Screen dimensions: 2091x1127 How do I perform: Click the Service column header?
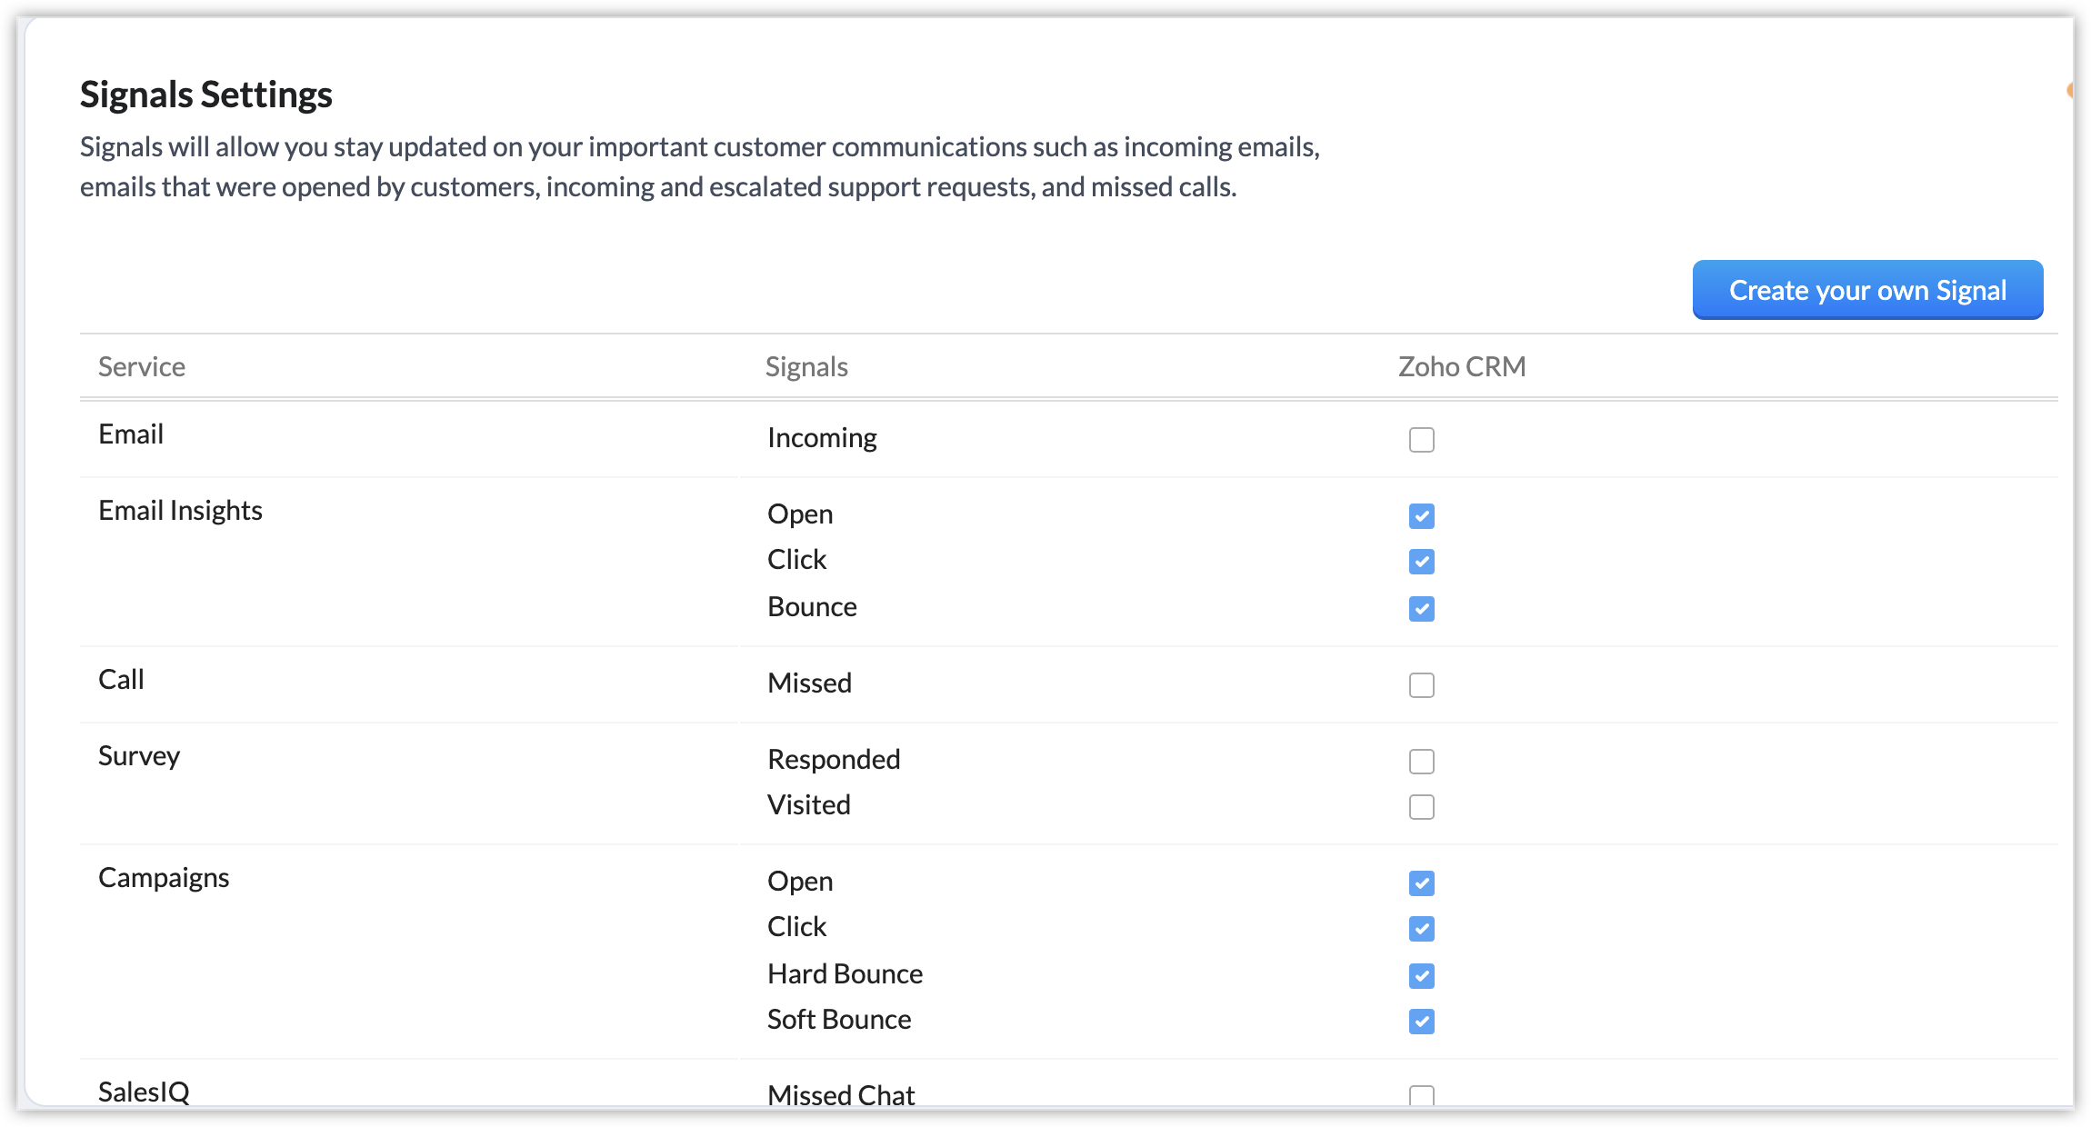coord(142,366)
